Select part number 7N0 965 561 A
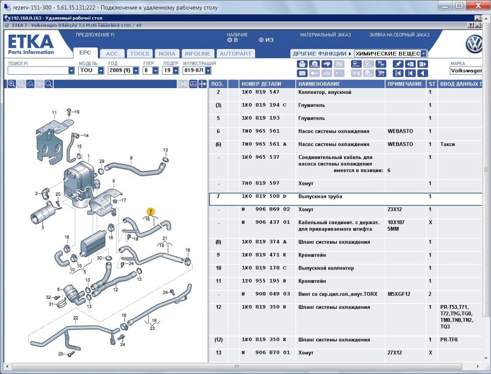 264,144
